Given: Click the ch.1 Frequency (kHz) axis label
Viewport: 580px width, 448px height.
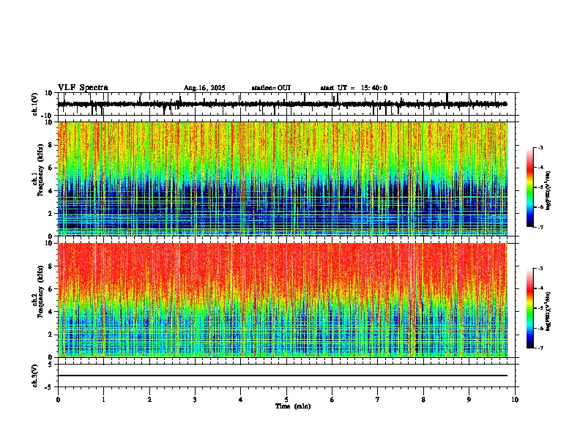Looking at the screenshot, I should click(x=38, y=170).
